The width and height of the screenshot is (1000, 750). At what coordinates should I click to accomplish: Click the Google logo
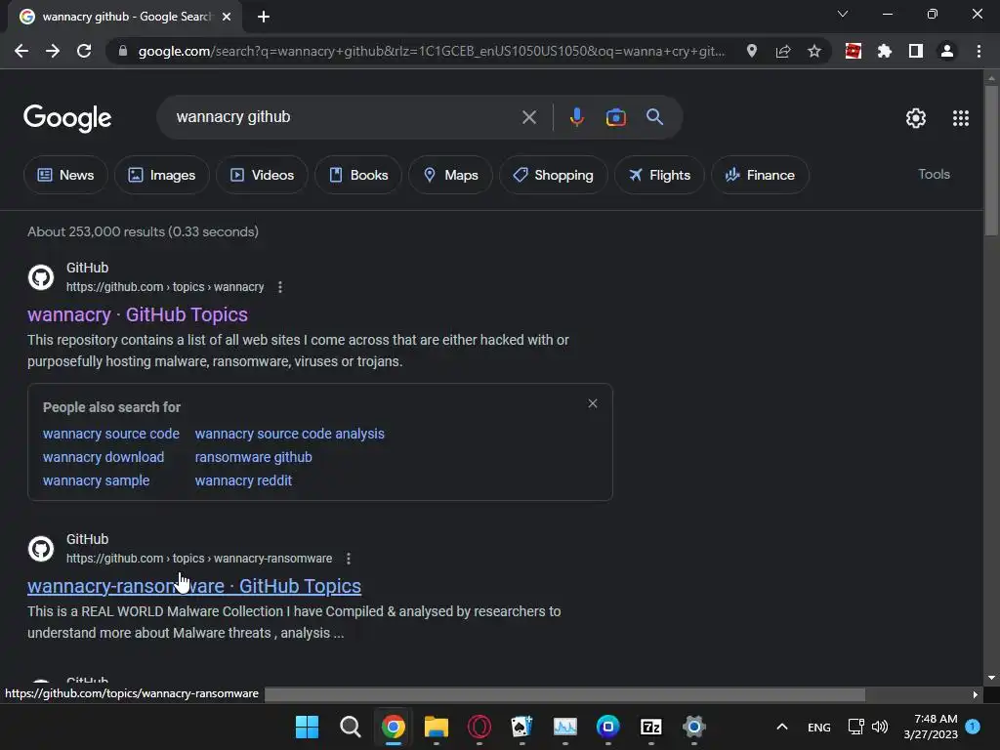[x=67, y=118]
